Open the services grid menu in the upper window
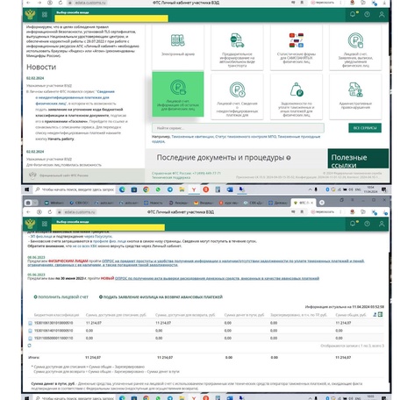400x400 pixels. [x=45, y=14]
